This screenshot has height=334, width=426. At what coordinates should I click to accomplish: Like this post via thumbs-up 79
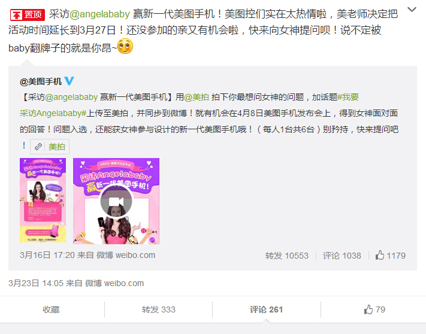[374, 309]
